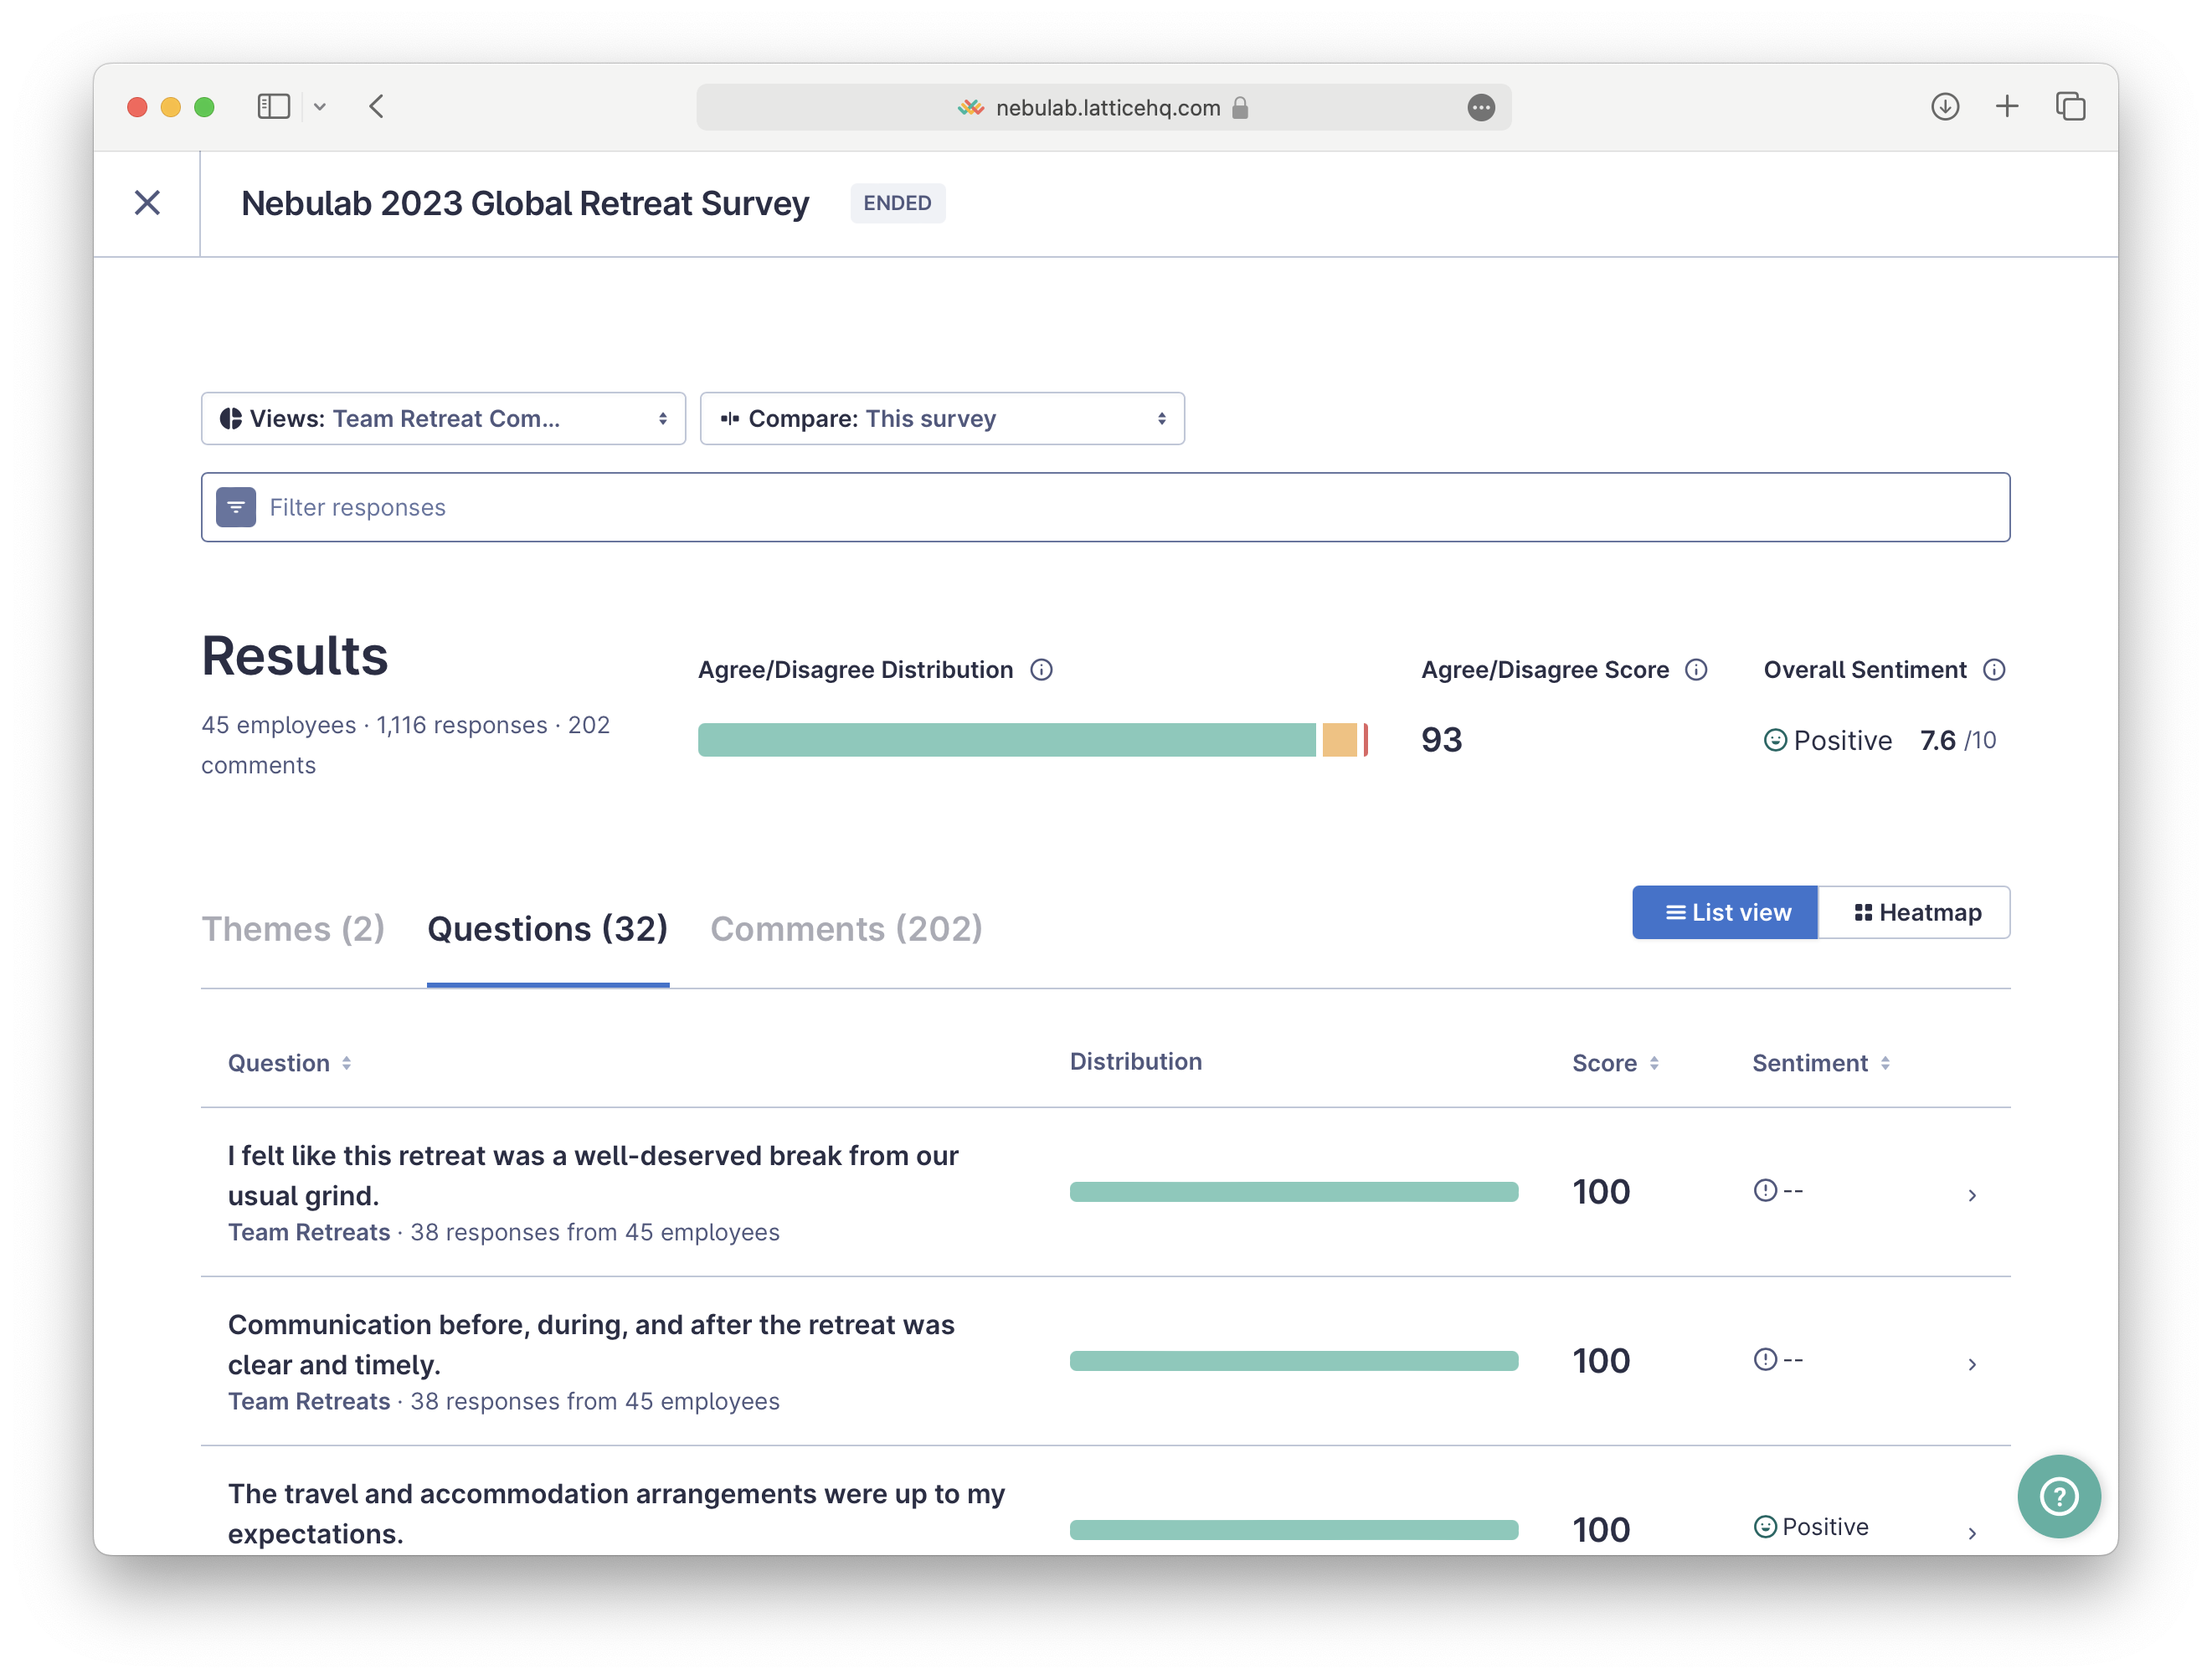Open the Views dropdown
2212x1679 pixels.
pyautogui.click(x=443, y=418)
